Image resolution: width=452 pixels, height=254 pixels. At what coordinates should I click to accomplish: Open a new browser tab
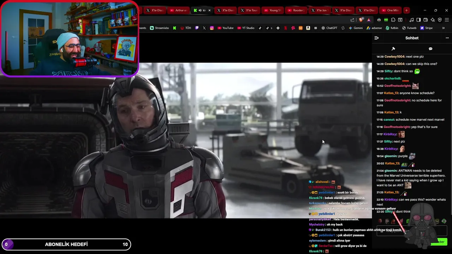(406, 10)
